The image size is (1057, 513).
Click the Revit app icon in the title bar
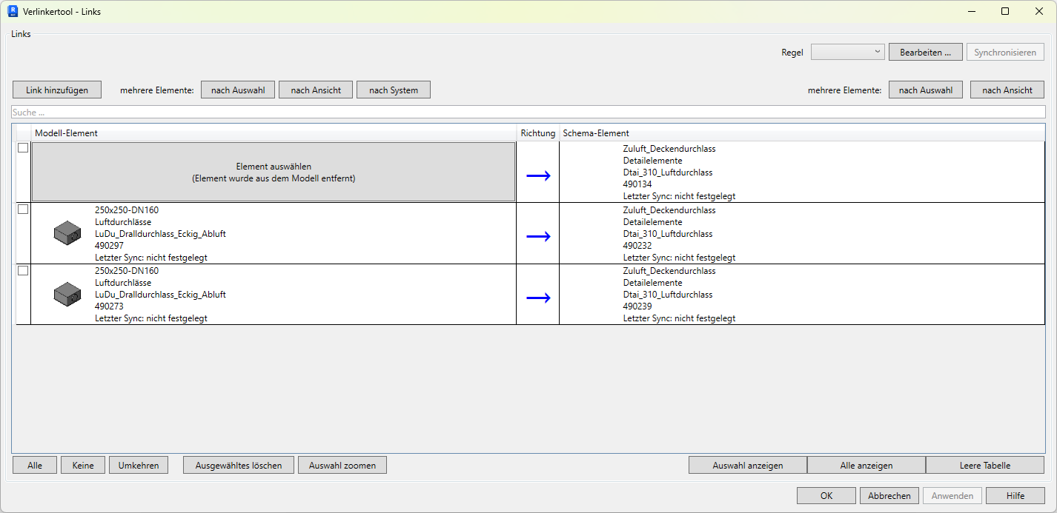click(x=12, y=11)
